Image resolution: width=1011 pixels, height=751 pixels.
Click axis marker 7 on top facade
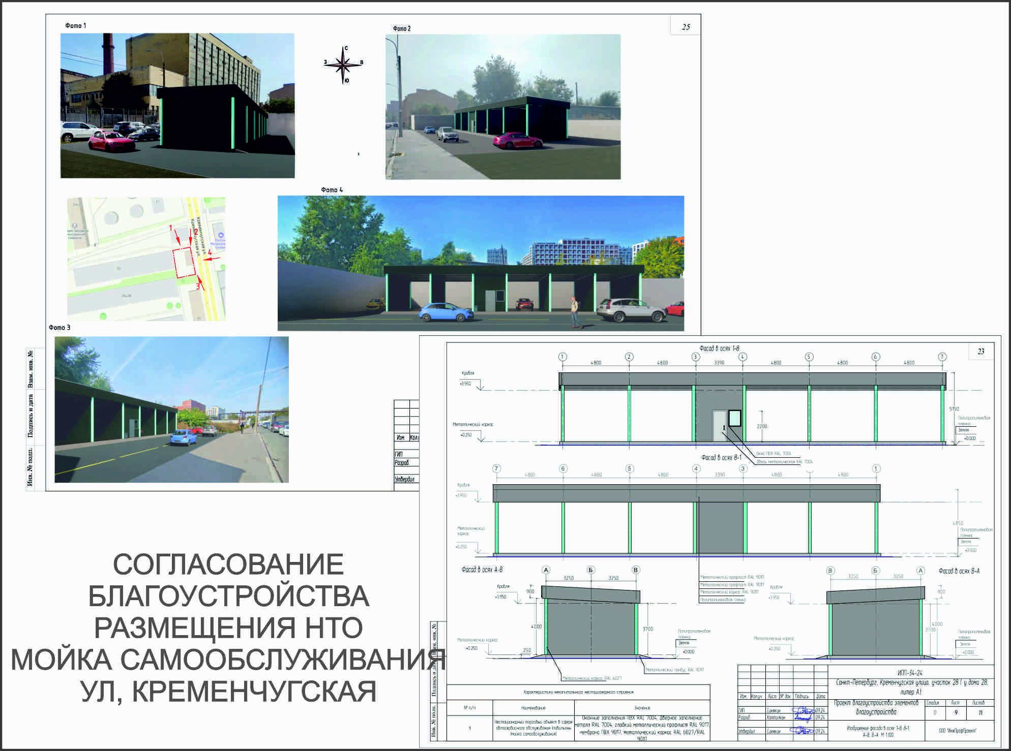point(942,357)
